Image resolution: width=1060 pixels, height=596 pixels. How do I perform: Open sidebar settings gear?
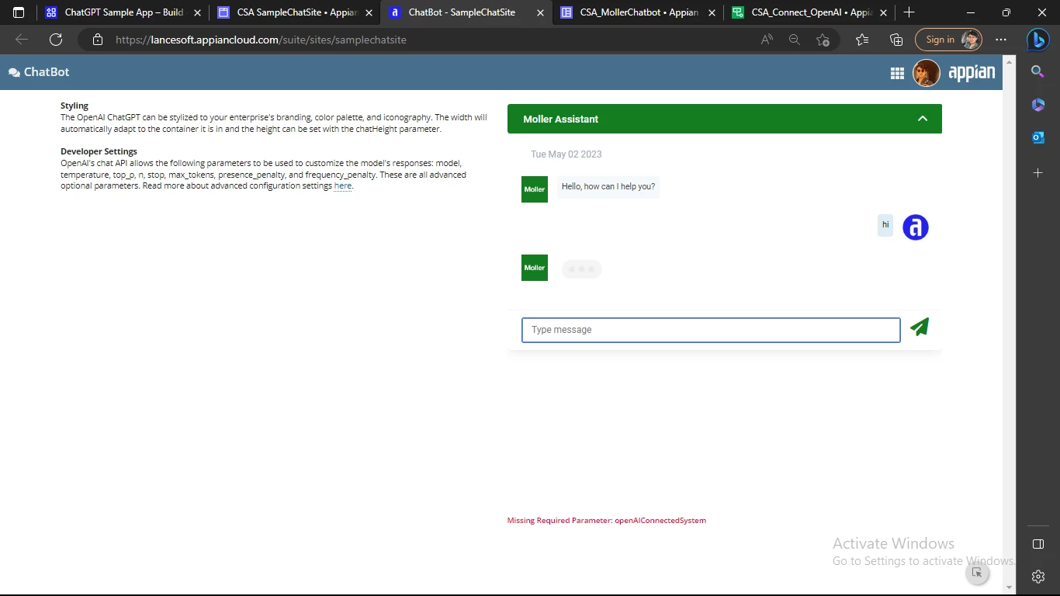click(x=1037, y=576)
